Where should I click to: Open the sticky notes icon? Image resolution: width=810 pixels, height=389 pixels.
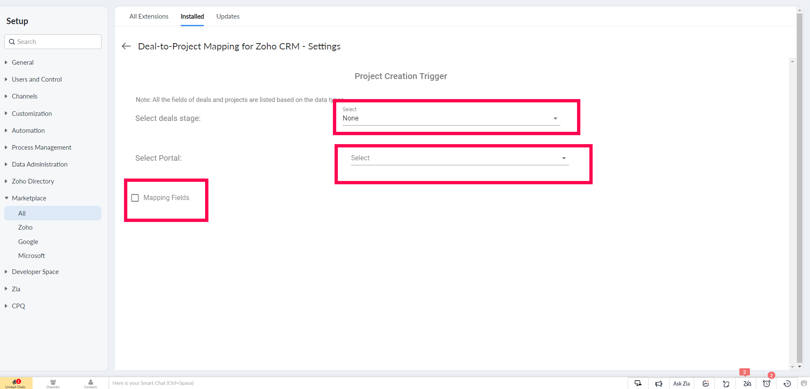click(x=726, y=384)
